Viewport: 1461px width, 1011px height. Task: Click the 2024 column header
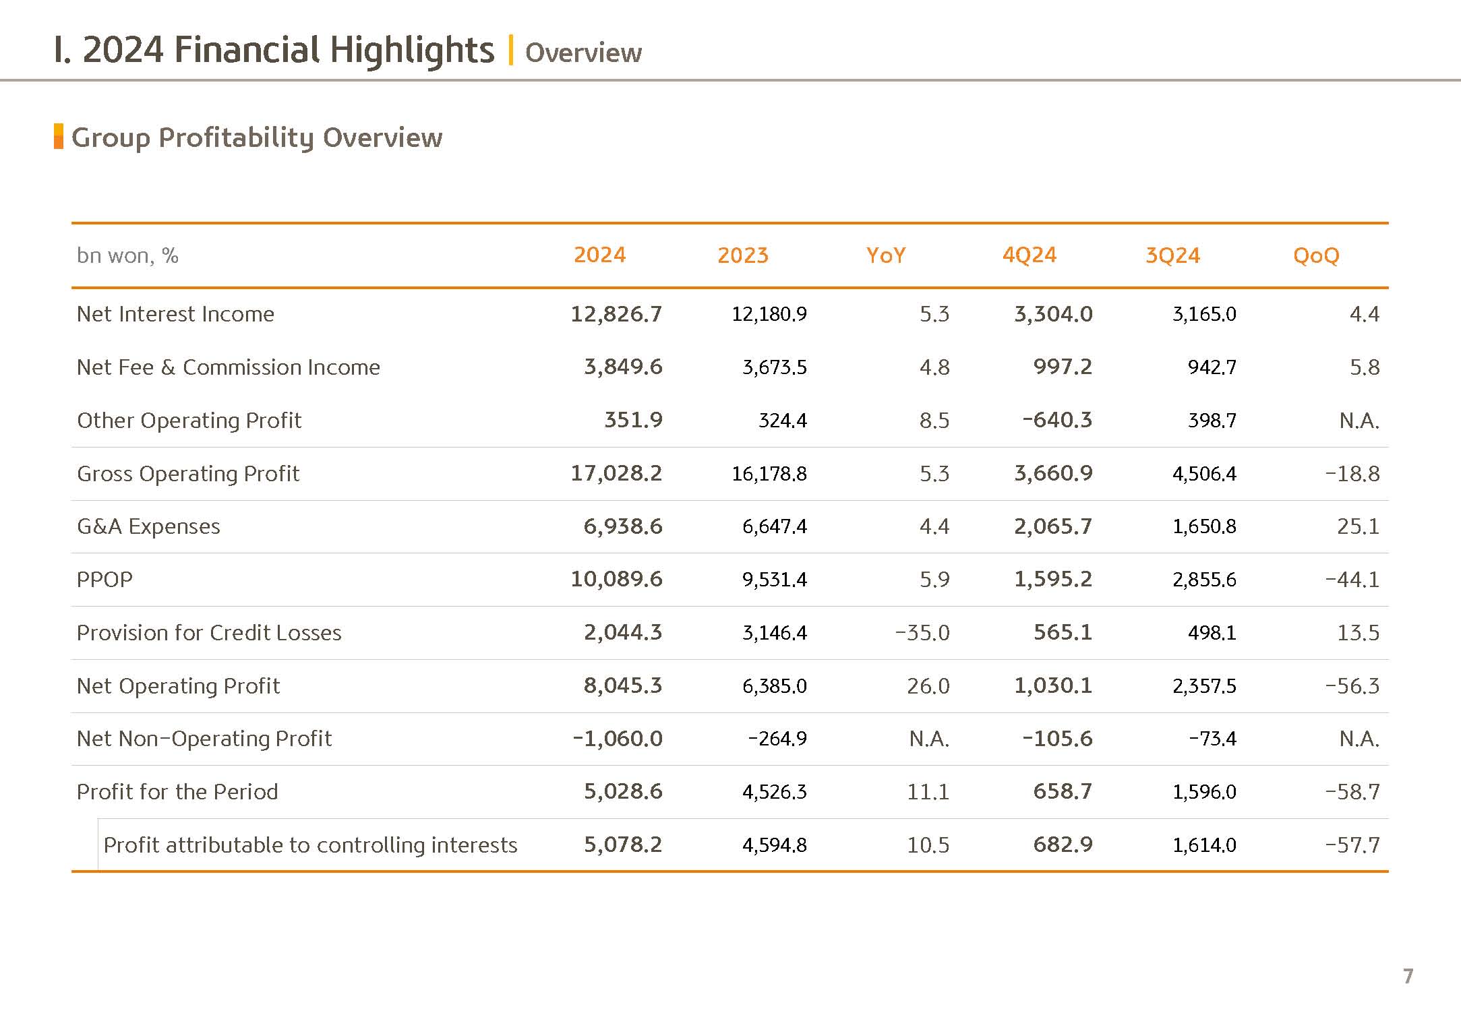point(599,255)
